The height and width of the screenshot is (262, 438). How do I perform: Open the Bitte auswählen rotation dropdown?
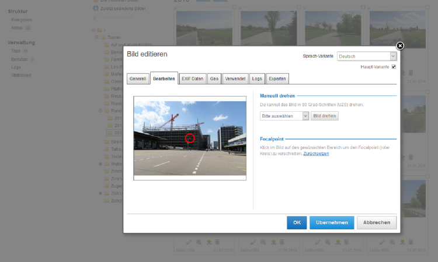pyautogui.click(x=284, y=116)
